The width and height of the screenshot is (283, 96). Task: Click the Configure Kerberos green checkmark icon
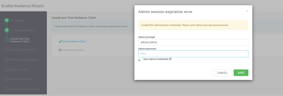[7, 30]
